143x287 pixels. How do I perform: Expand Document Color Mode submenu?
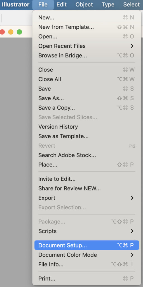click(x=87, y=255)
